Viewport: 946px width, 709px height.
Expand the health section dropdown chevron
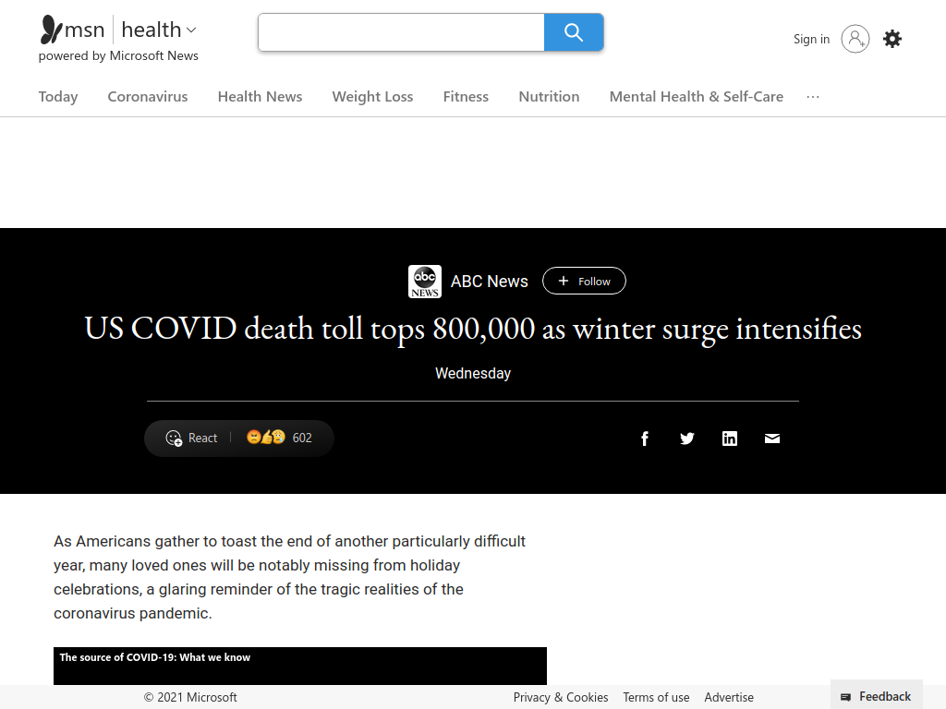tap(191, 30)
